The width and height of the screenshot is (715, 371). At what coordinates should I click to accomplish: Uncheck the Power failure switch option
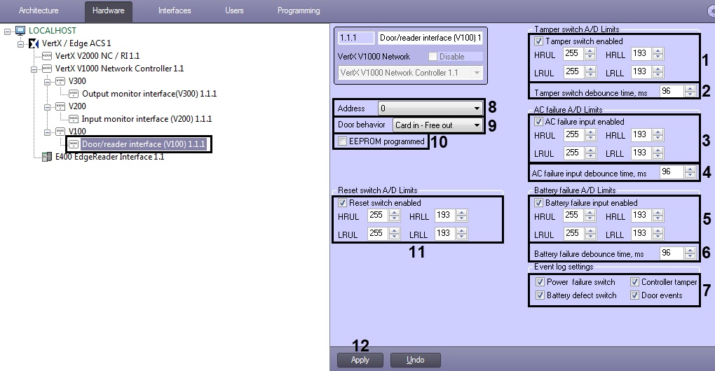[x=540, y=282]
